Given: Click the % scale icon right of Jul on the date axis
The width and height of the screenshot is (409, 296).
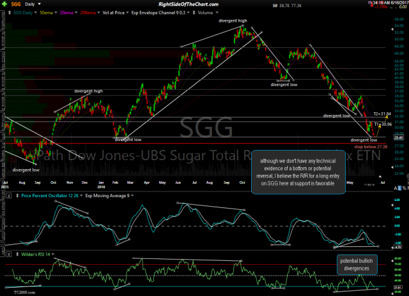Looking at the screenshot, I should point(404,188).
